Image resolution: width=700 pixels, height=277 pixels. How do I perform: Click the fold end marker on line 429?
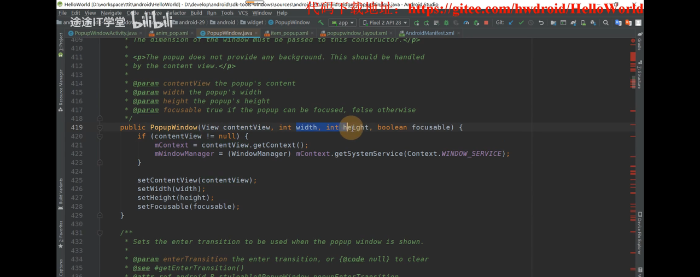click(100, 215)
